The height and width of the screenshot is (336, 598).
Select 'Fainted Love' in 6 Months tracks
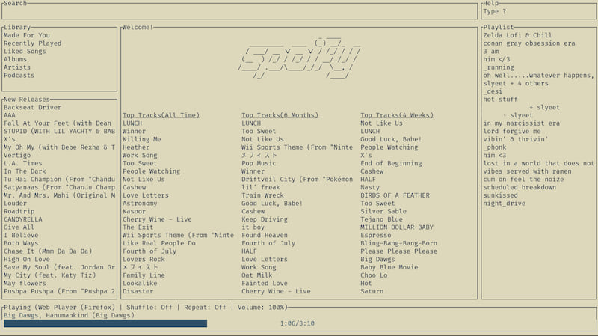[265, 284]
